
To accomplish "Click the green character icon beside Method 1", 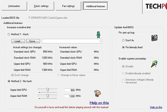I will coord(98,34).
